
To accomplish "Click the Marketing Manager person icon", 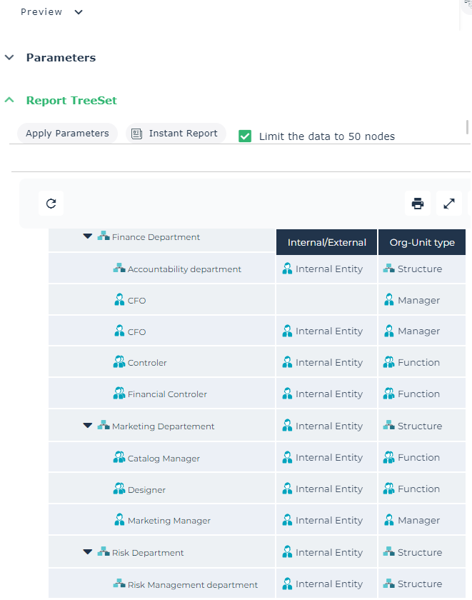I will [119, 521].
